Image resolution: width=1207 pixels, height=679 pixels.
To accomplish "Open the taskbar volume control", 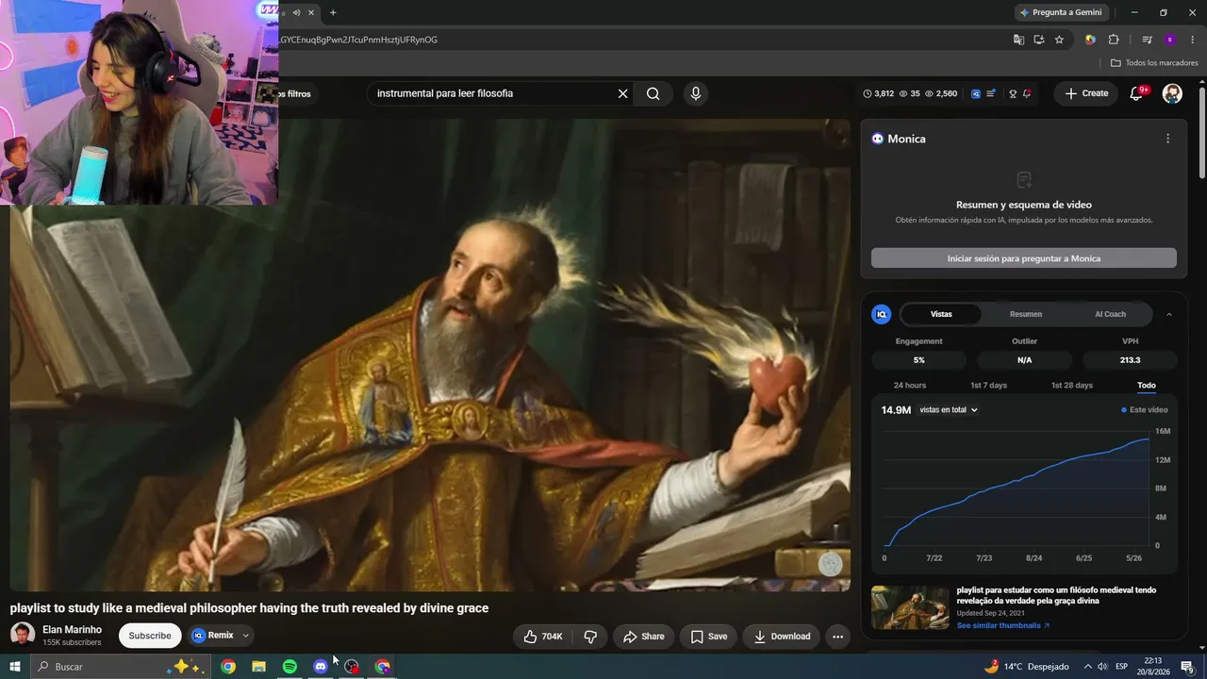I will (1102, 667).
